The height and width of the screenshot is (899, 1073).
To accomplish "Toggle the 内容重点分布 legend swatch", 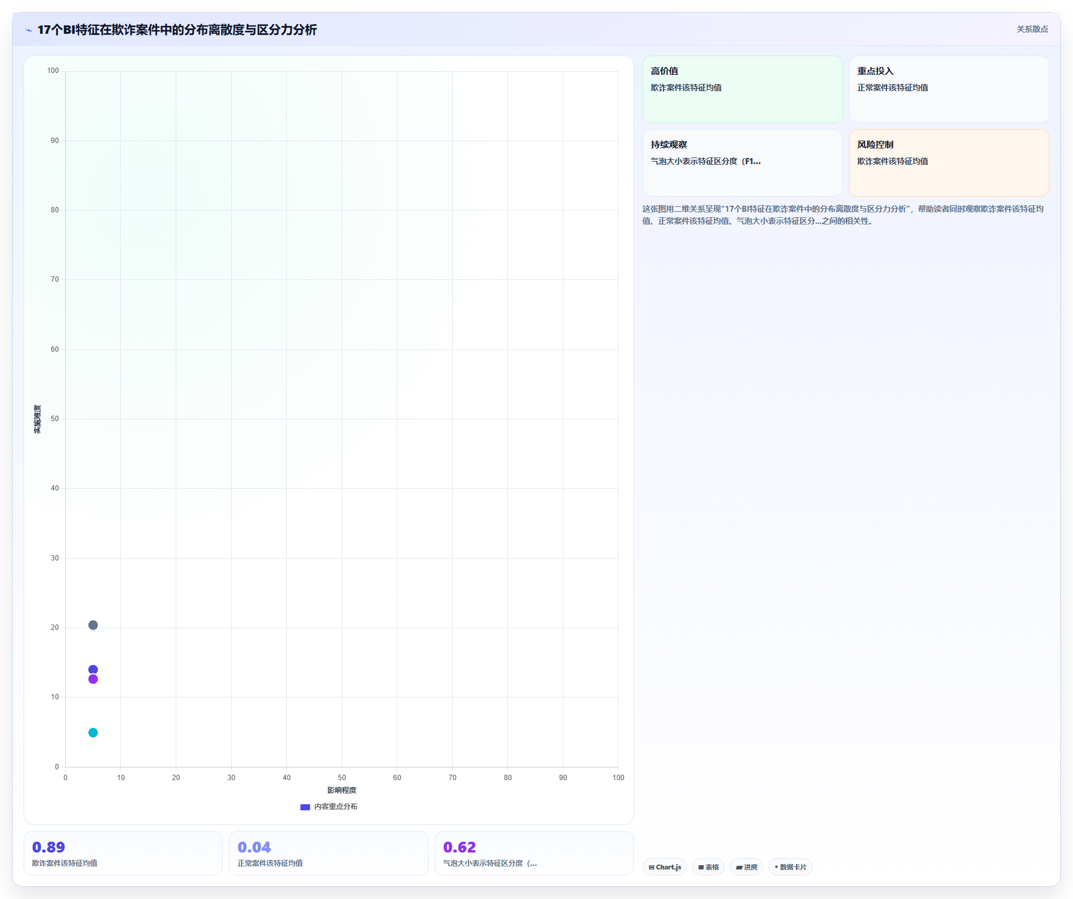I will coord(305,807).
